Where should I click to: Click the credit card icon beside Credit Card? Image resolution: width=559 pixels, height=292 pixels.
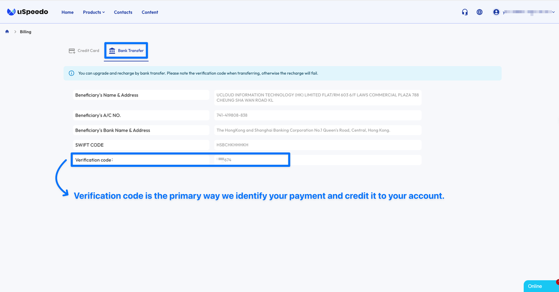(71, 51)
